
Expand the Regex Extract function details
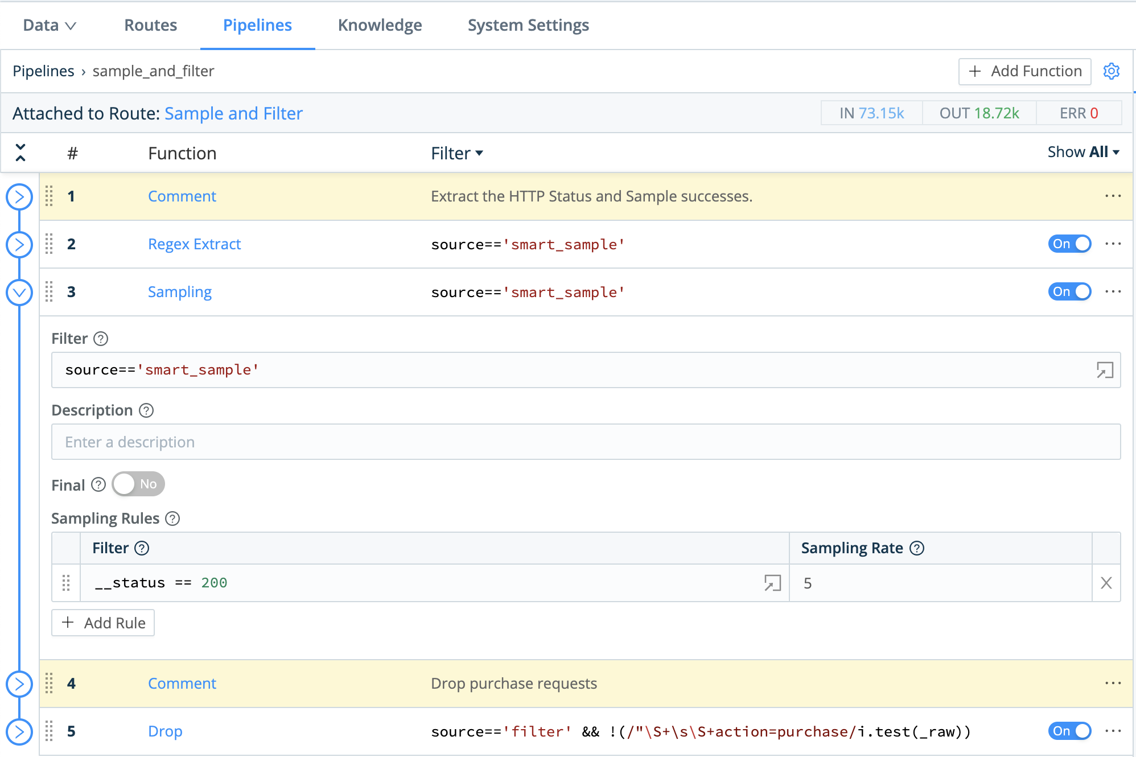(x=20, y=244)
